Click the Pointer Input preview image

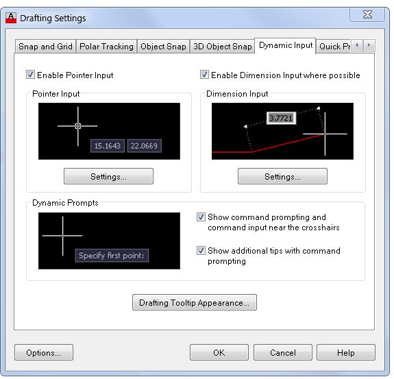(109, 131)
